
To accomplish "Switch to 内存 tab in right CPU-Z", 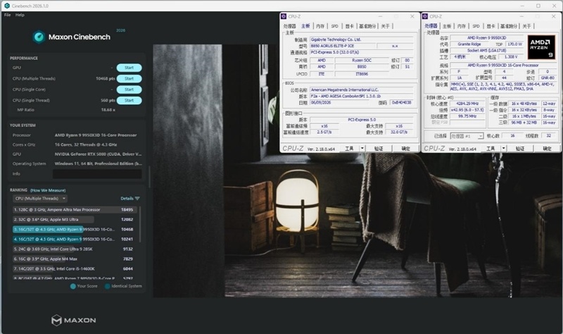I will [462, 26].
